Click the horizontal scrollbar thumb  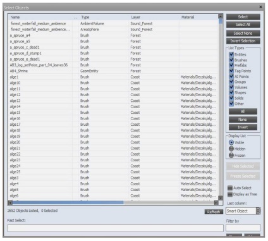click(68, 203)
